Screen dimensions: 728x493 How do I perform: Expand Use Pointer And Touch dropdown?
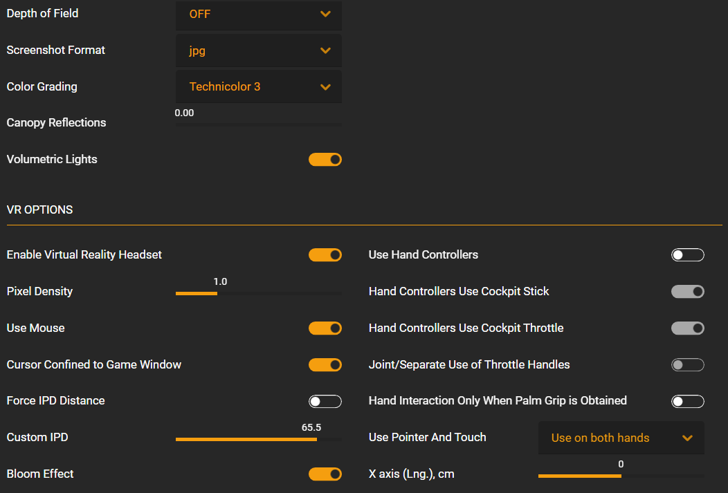621,438
